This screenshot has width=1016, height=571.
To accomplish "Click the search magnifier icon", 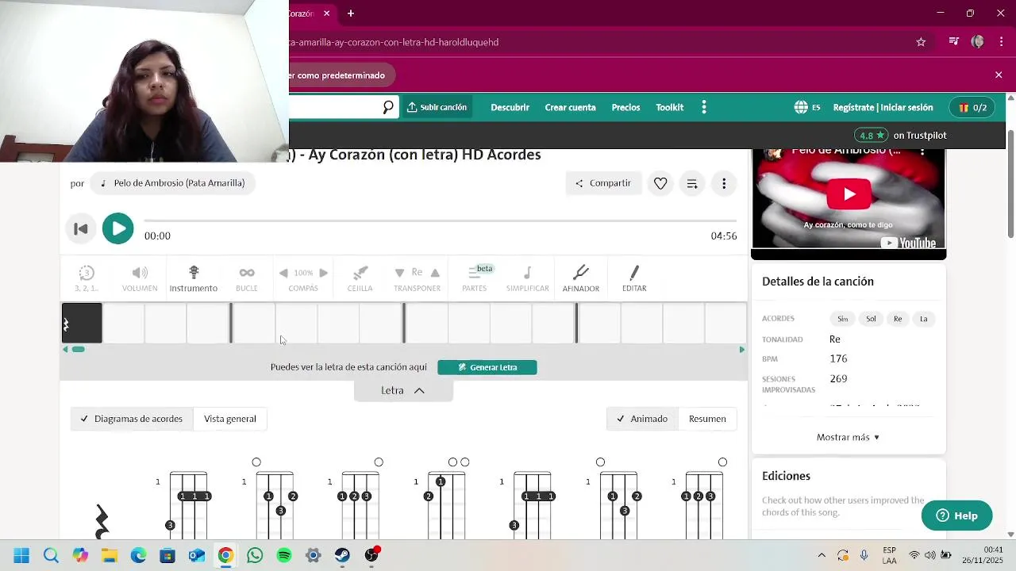I will [387, 107].
